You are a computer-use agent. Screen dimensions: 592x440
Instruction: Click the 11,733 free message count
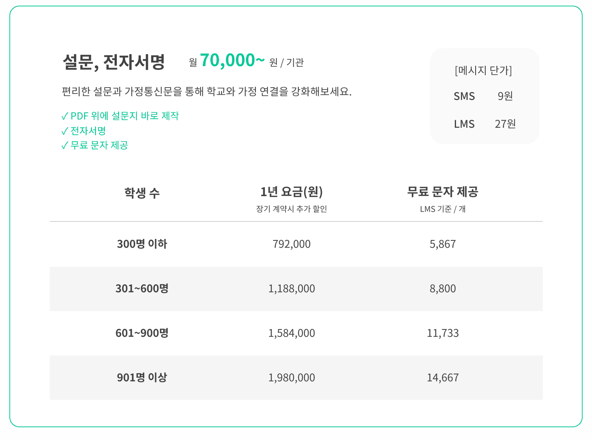[442, 333]
